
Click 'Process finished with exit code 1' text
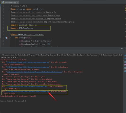click(x=13, y=101)
